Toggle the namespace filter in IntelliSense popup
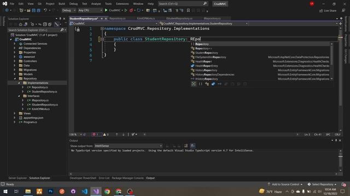The width and height of the screenshot is (350, 196). [x=200, y=84]
